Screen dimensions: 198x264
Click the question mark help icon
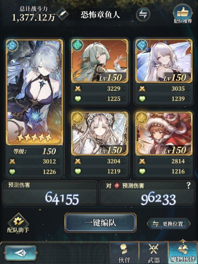click(188, 186)
